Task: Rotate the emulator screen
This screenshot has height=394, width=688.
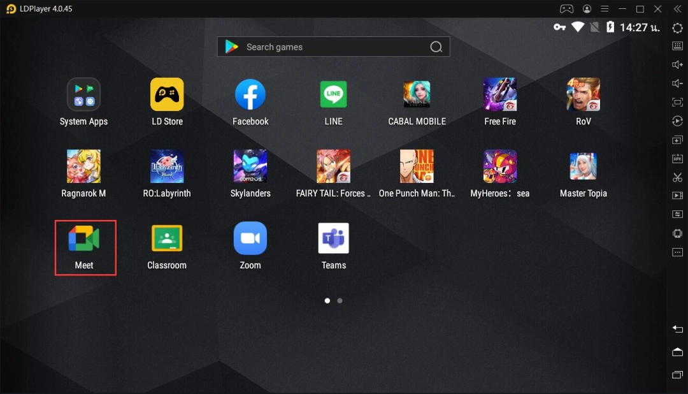Action: tap(677, 120)
